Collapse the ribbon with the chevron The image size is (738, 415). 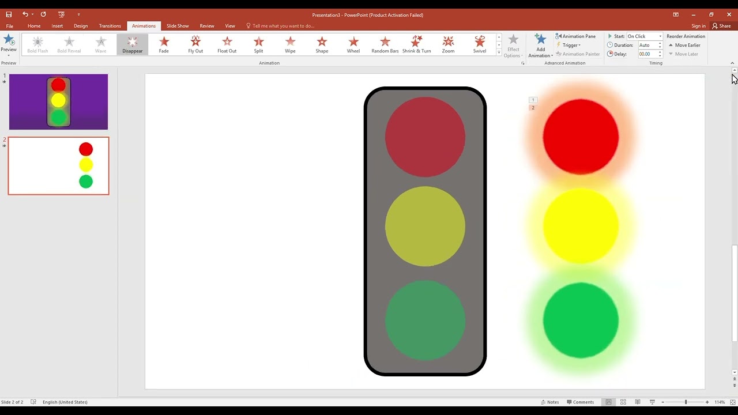click(732, 63)
